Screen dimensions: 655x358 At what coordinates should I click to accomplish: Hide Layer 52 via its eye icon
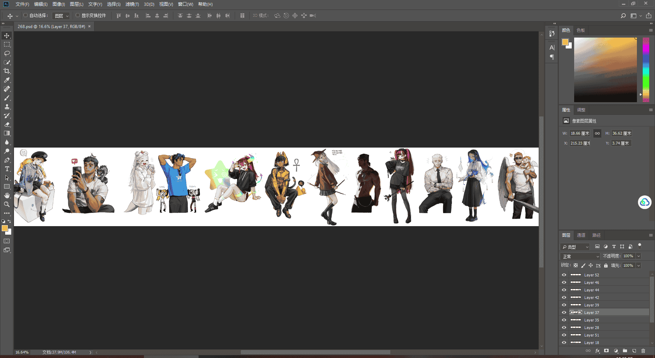click(564, 275)
